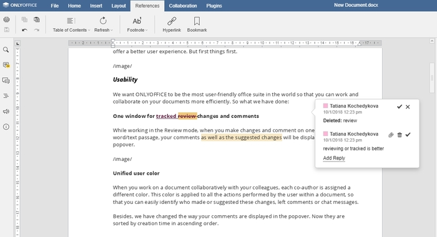Undo the last action
The height and width of the screenshot is (237, 437).
tap(24, 30)
